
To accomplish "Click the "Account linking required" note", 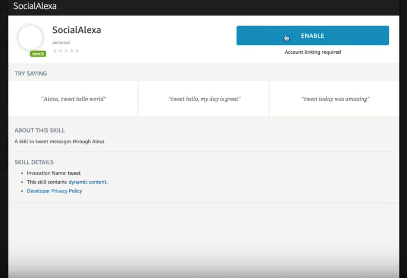I will pos(313,52).
